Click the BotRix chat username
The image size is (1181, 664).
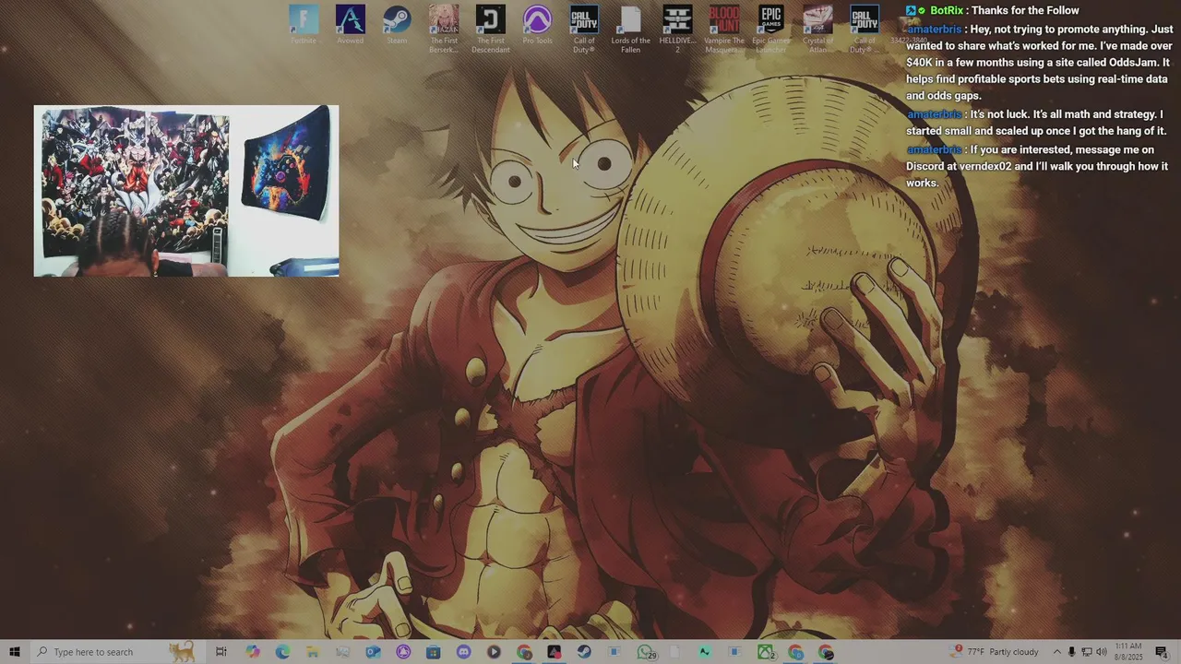pyautogui.click(x=947, y=10)
